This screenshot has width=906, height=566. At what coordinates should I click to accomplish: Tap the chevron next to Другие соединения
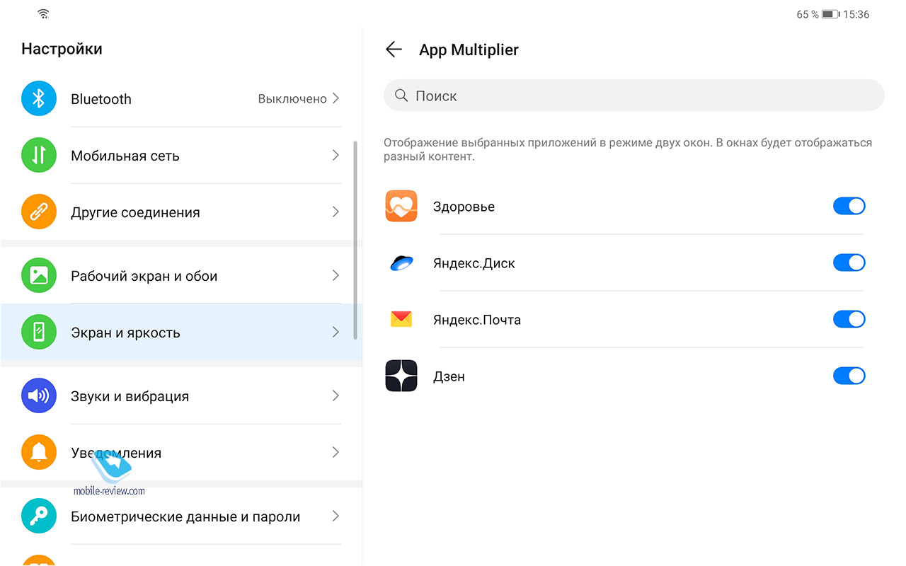(x=336, y=212)
